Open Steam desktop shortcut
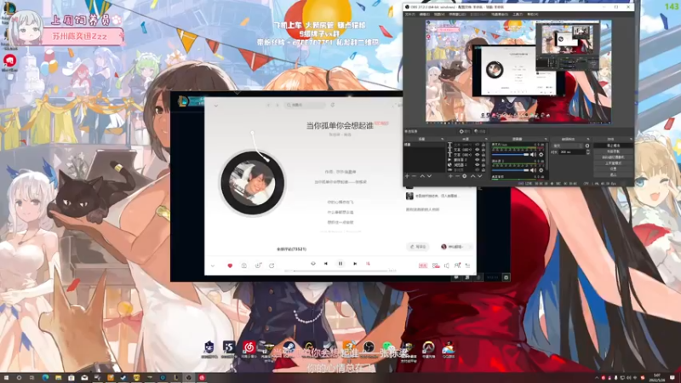Viewport: 681px width, 383px height. tap(289, 348)
